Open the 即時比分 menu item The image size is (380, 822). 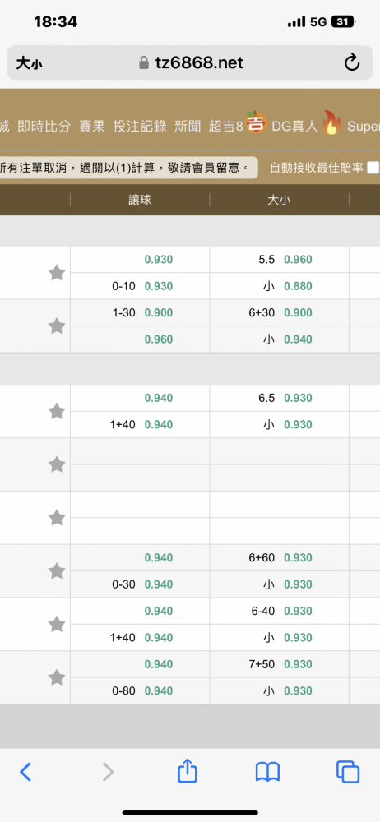(x=44, y=126)
